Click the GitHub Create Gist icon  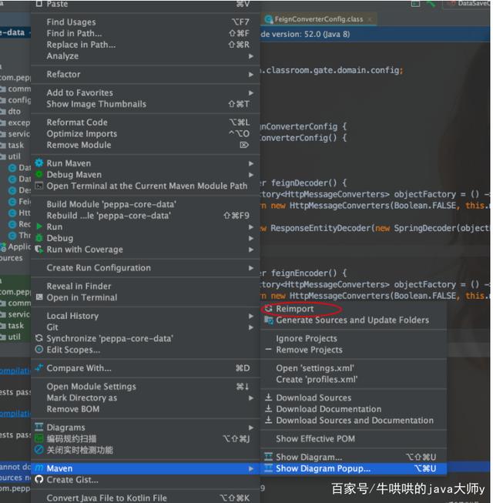[x=39, y=479]
